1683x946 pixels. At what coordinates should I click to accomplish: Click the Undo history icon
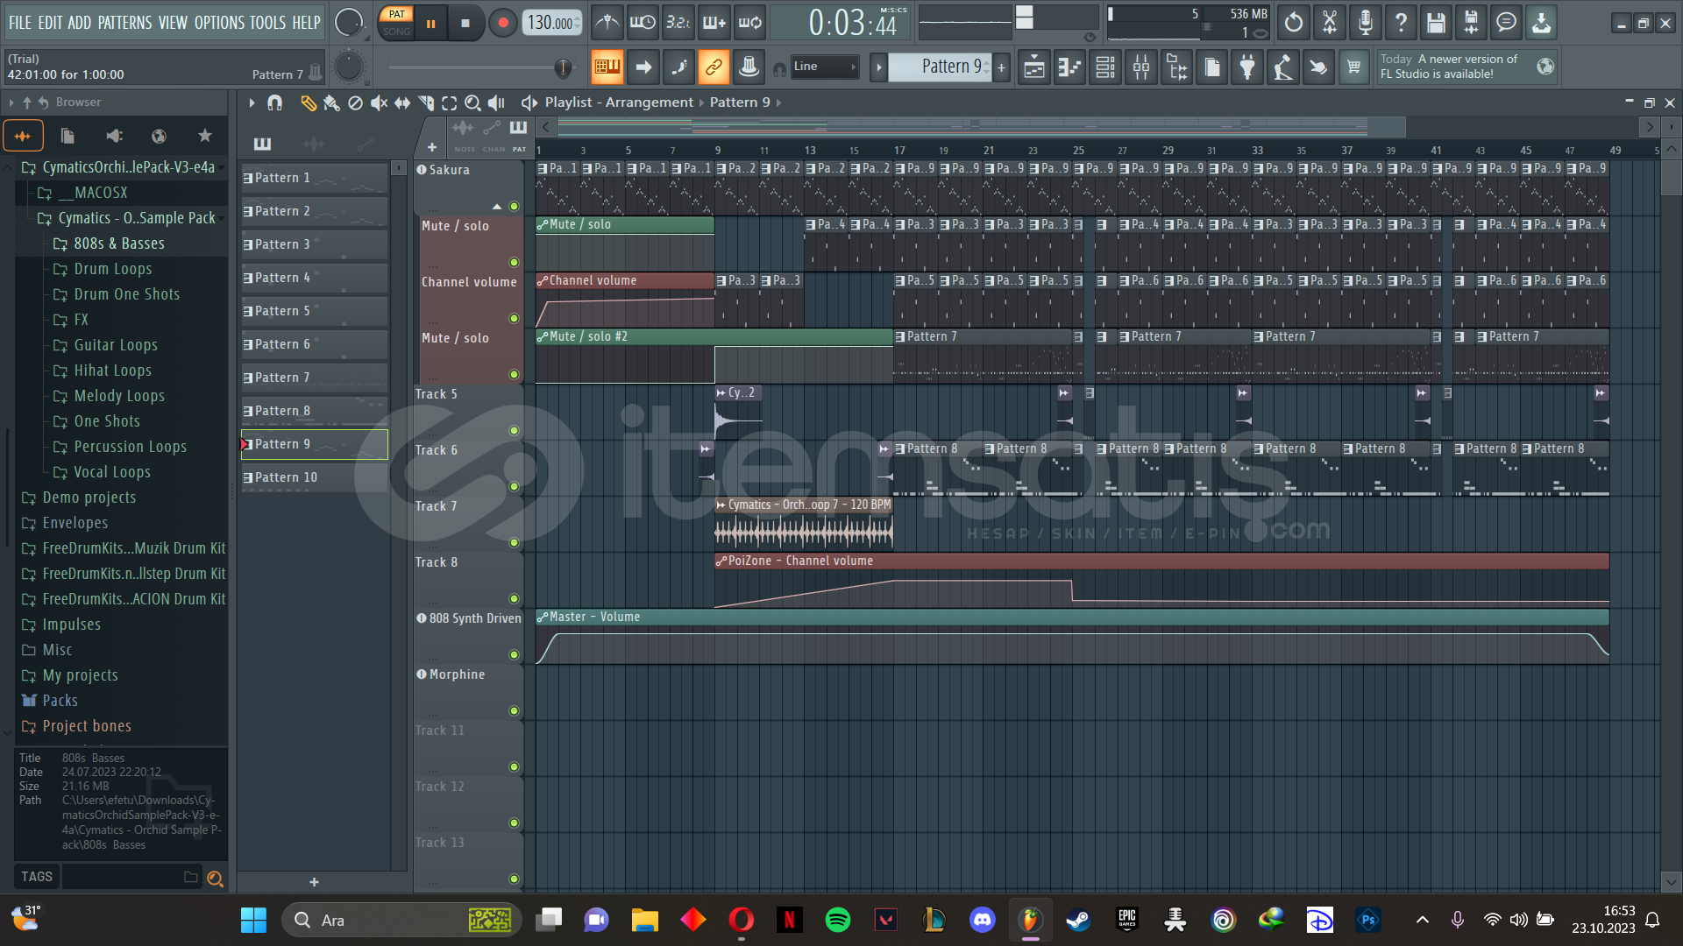pyautogui.click(x=1294, y=23)
